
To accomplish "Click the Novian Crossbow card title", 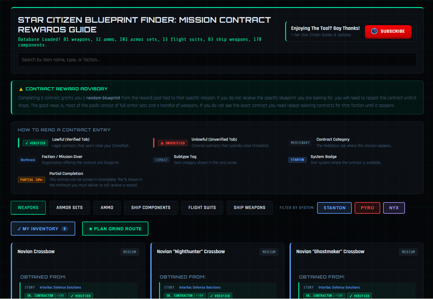I will 36,252.
